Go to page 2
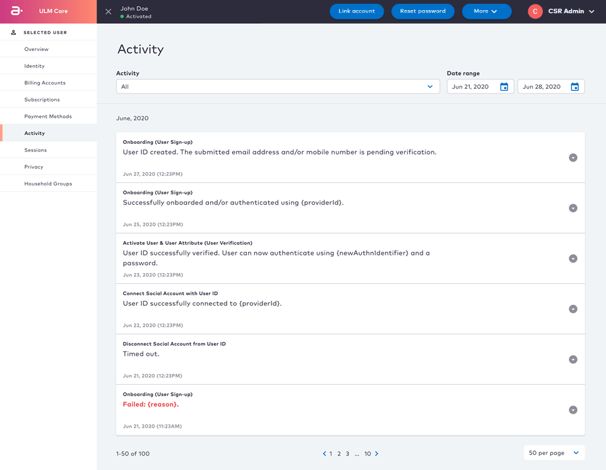 339,454
